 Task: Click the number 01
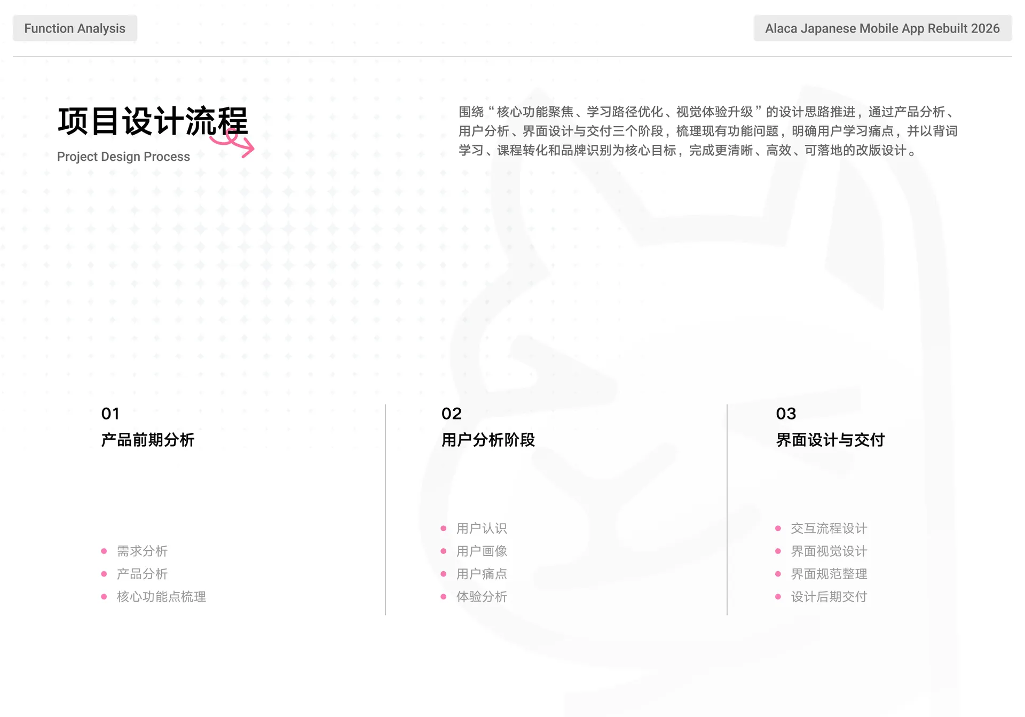coord(111,414)
